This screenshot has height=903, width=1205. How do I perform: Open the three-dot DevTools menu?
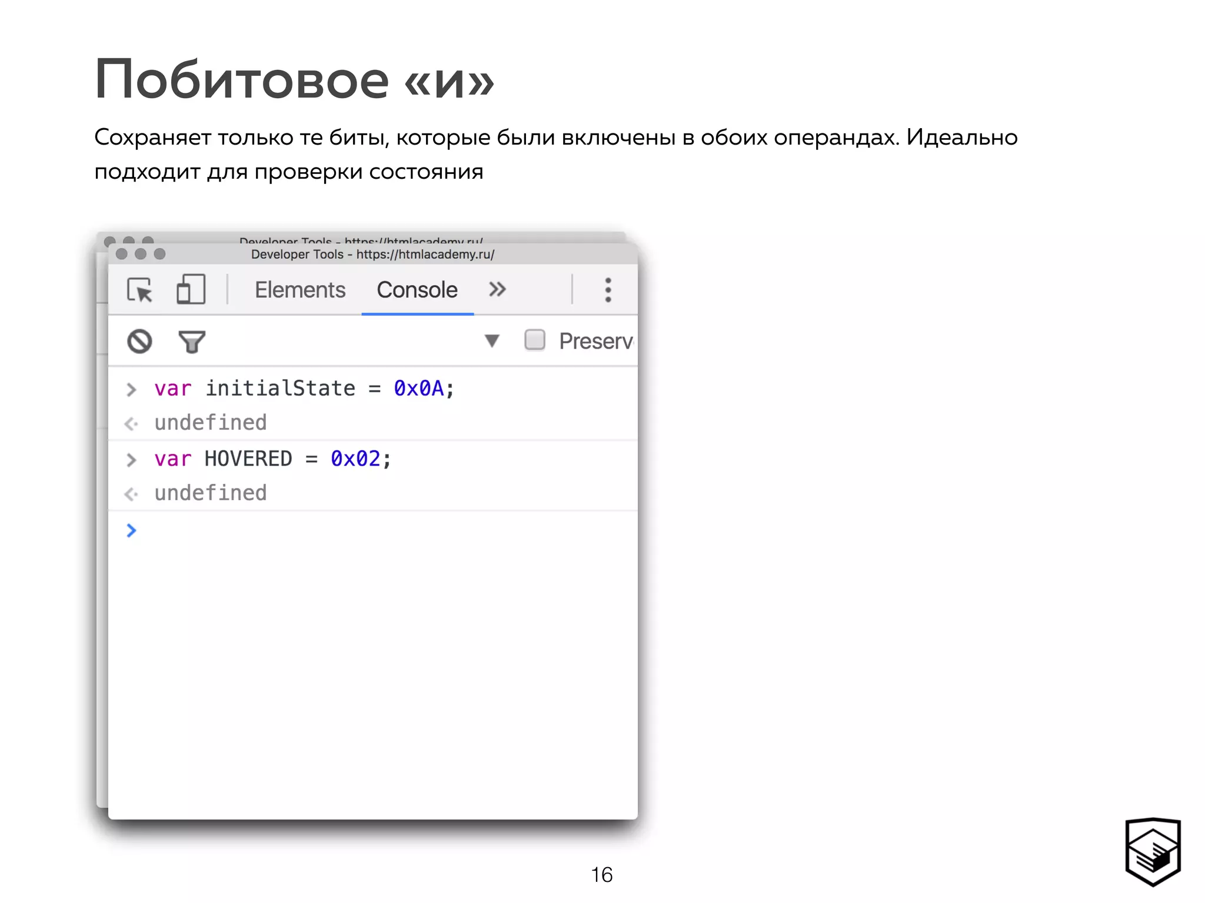tap(608, 290)
